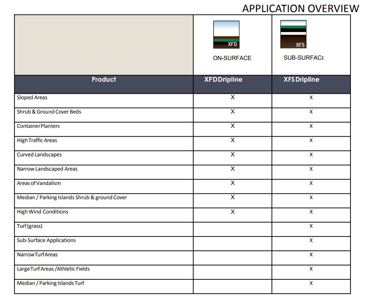This screenshot has height=301, width=375.
Task: Click the Curved Landscapes row label
Action: coord(39,155)
